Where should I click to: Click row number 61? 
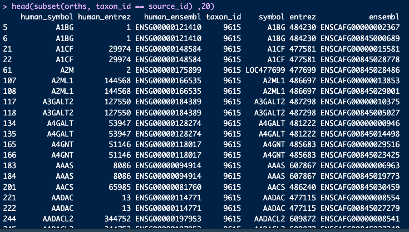7,70
